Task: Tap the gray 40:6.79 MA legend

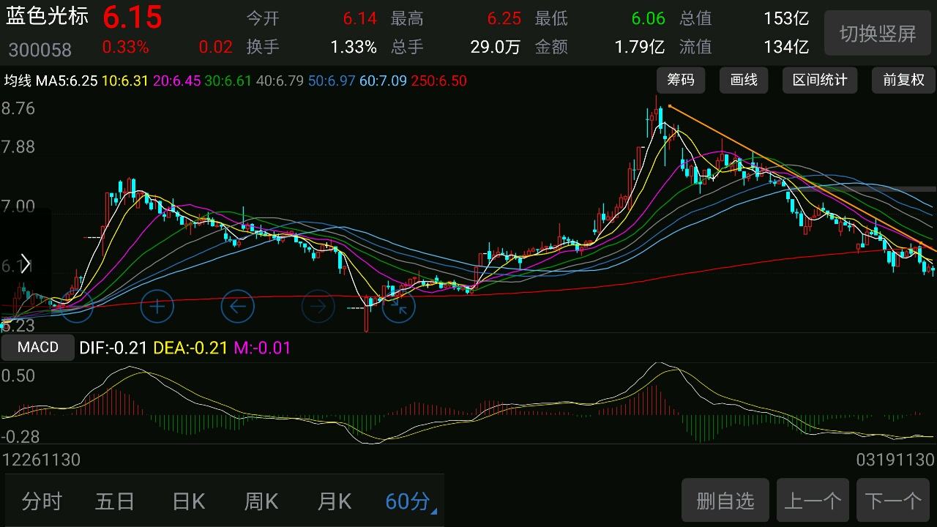Action: (x=280, y=81)
